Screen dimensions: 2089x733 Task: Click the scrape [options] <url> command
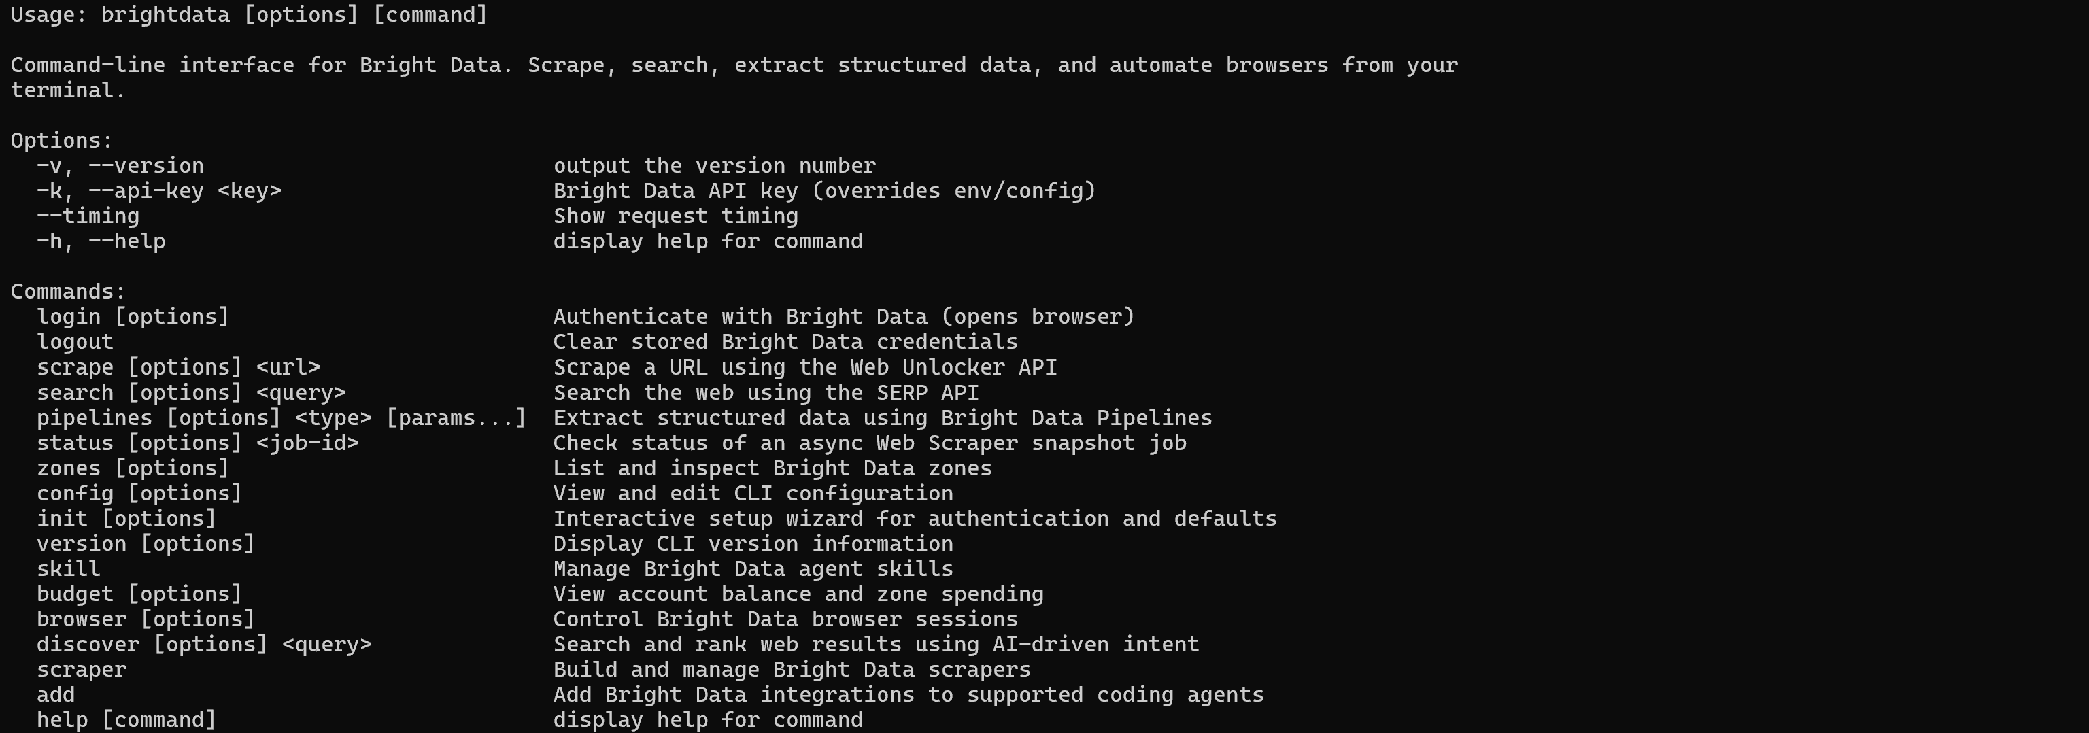click(178, 367)
